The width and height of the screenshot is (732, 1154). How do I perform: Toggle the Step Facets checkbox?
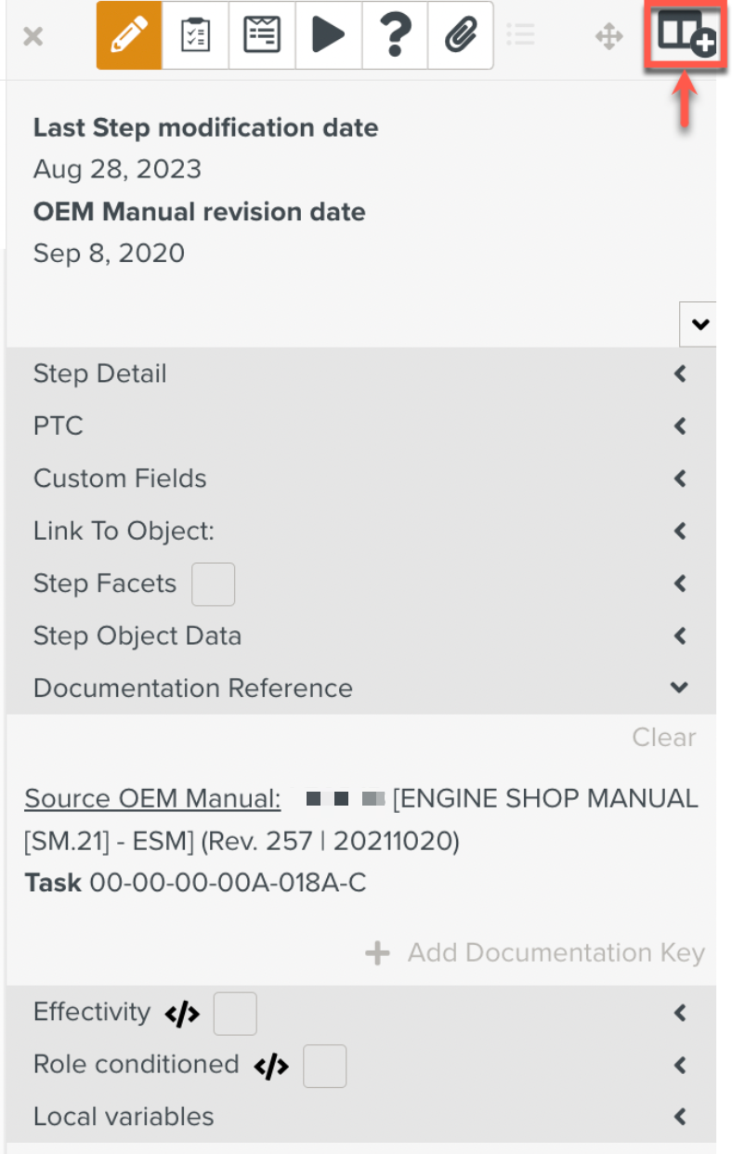(213, 584)
